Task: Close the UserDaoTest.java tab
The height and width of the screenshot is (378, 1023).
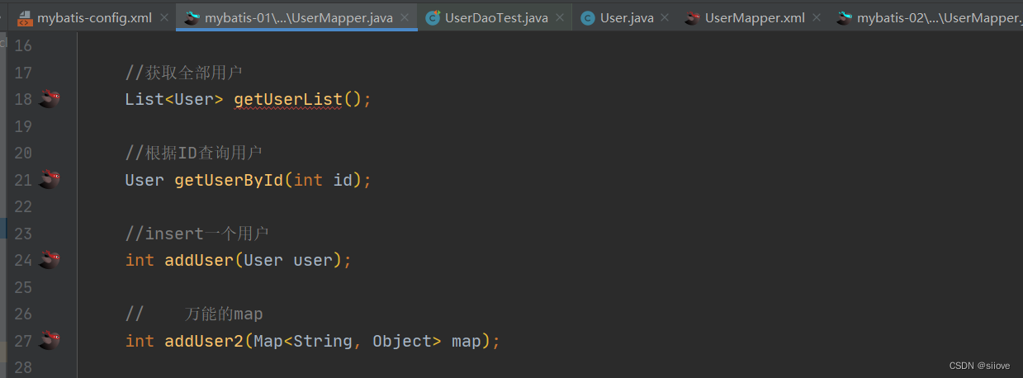Action: [558, 17]
